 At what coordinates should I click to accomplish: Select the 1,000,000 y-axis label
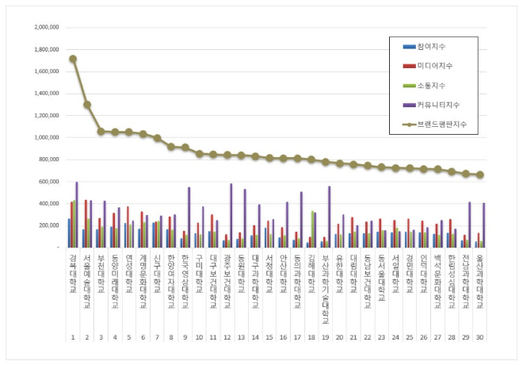46,137
